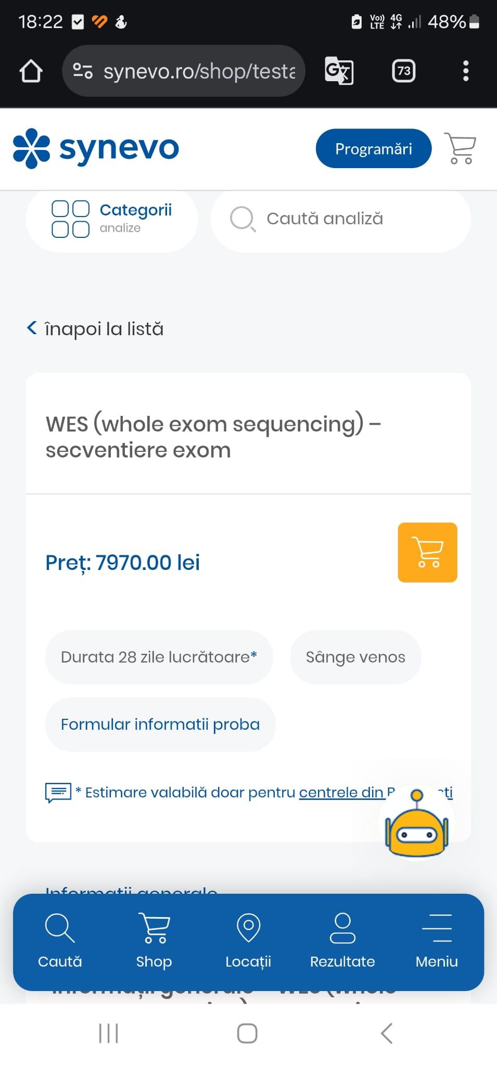Image resolution: width=497 pixels, height=1066 pixels.
Task: Follow the centrele din link
Action: click(341, 792)
